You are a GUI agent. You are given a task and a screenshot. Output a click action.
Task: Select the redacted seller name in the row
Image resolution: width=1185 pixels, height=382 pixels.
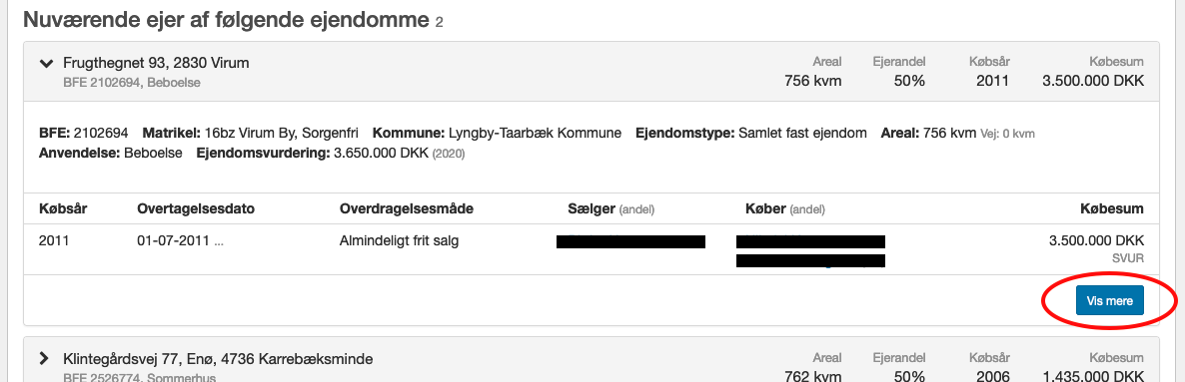coord(630,241)
